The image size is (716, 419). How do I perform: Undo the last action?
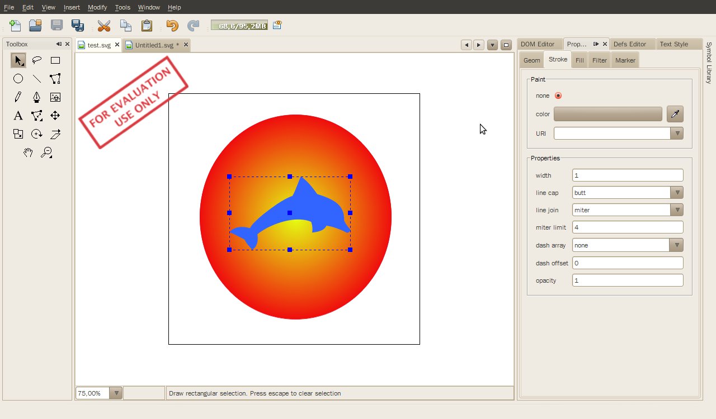172,26
